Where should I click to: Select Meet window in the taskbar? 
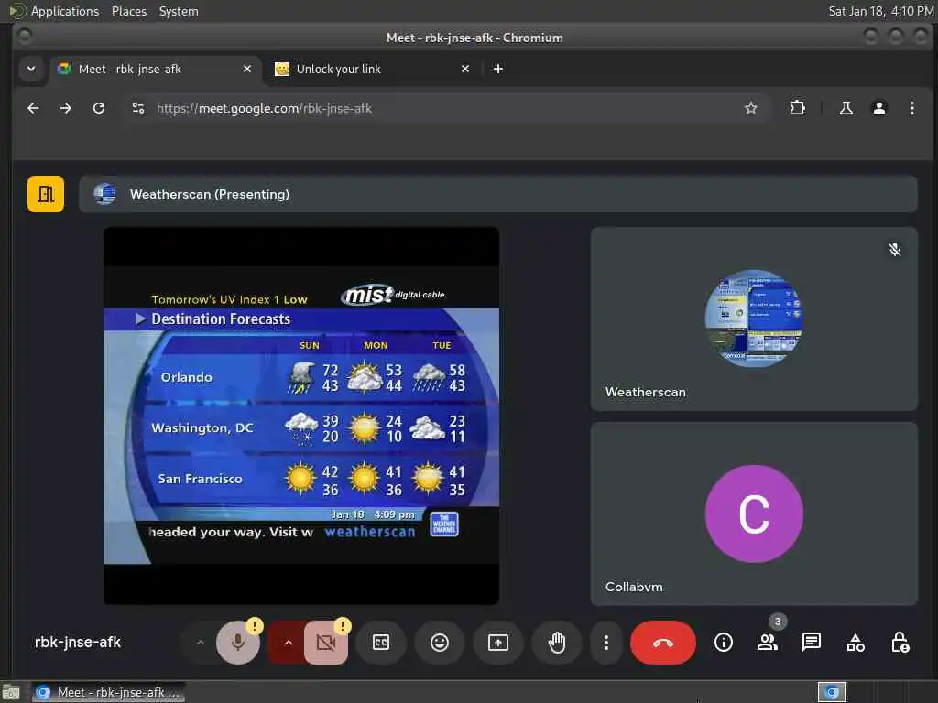pyautogui.click(x=108, y=692)
